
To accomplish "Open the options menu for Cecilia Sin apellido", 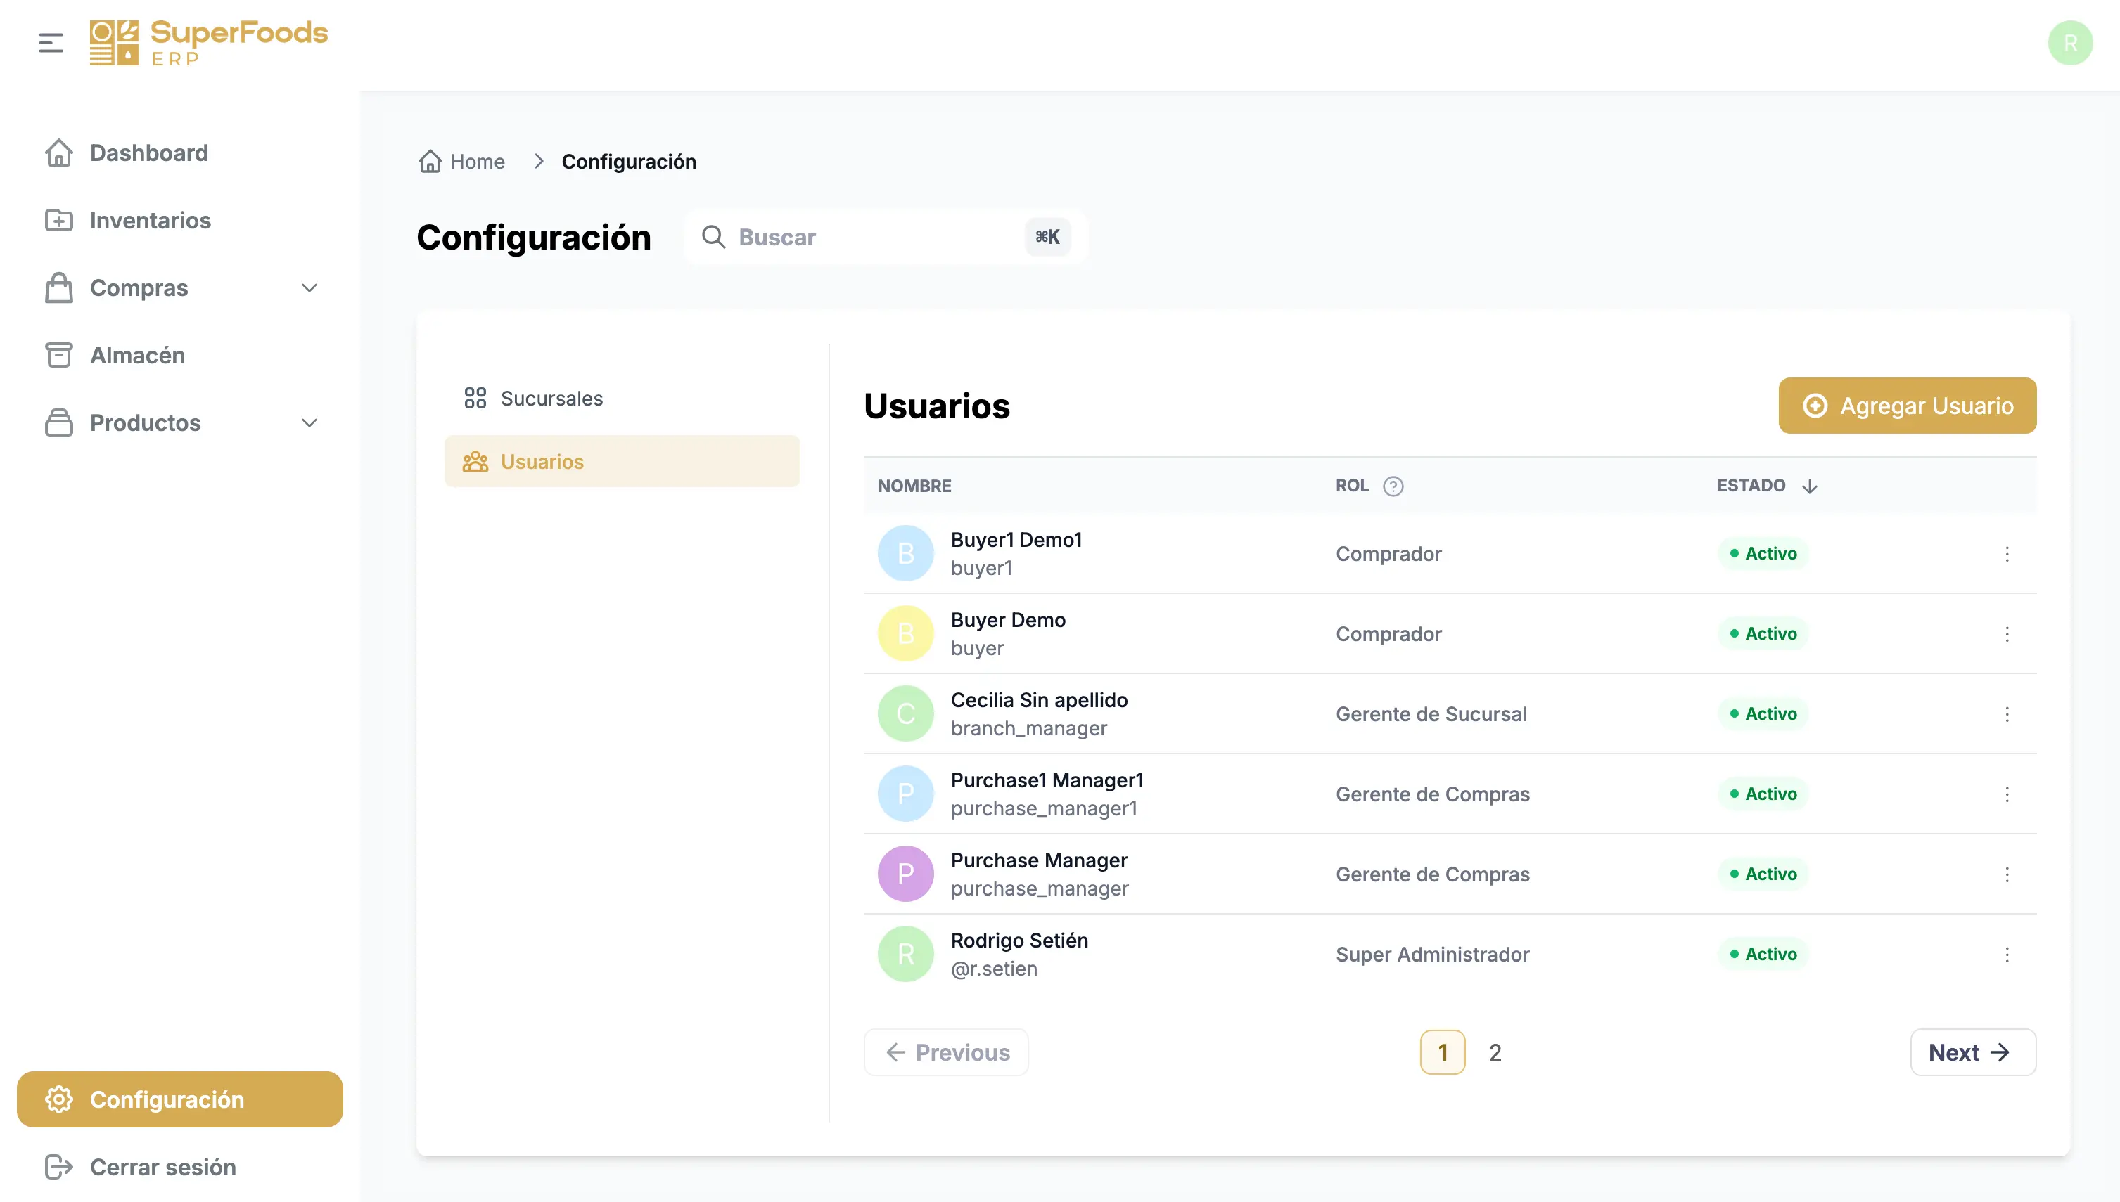I will (x=2006, y=714).
